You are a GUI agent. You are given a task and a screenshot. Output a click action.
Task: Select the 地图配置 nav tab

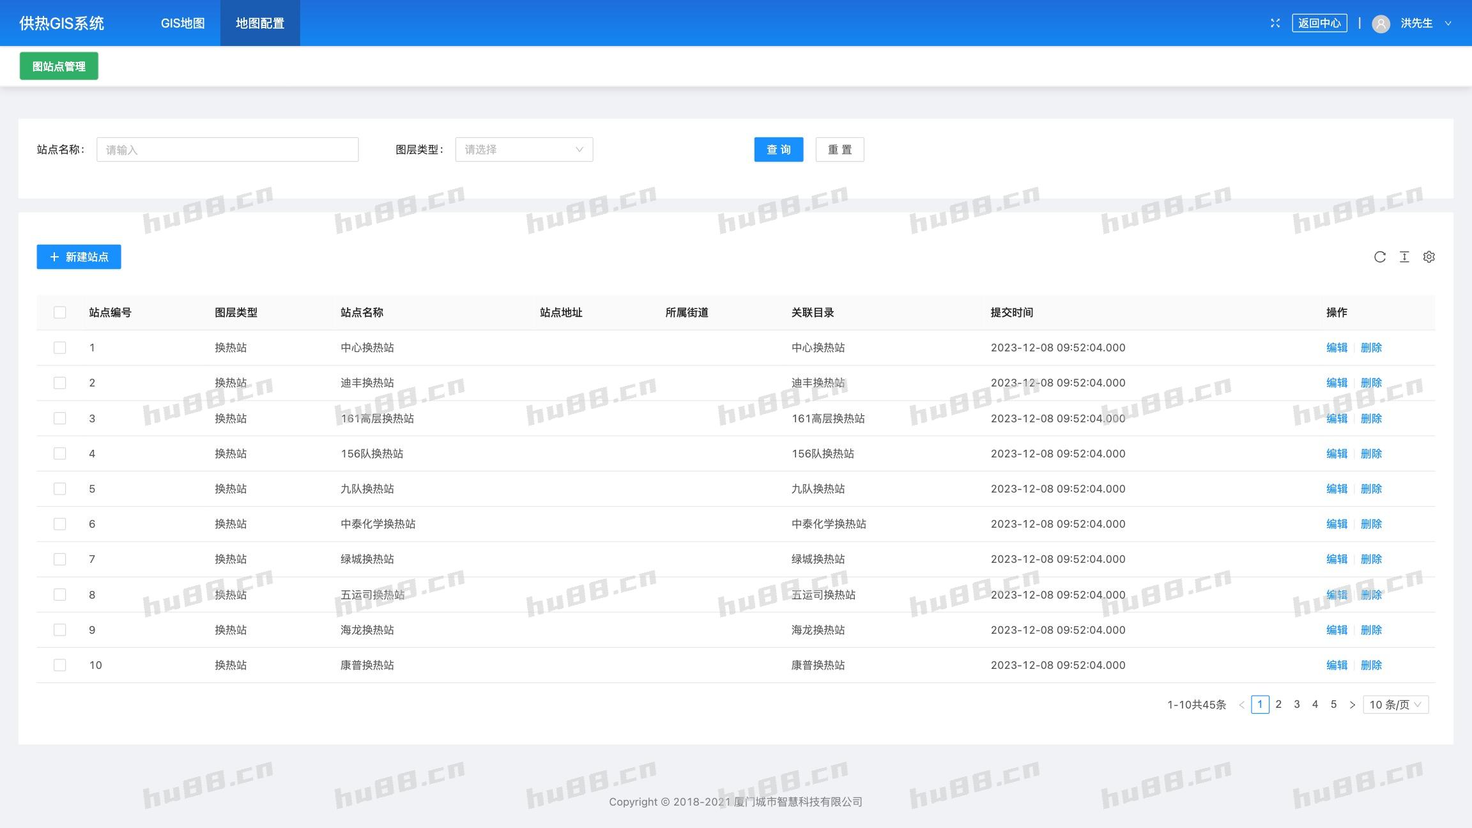coord(260,23)
